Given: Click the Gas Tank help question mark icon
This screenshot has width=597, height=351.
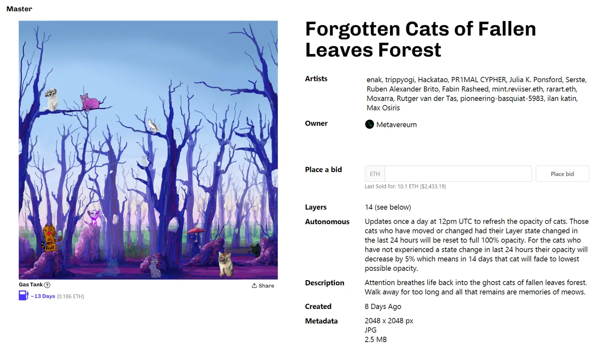Looking at the screenshot, I should [47, 285].
